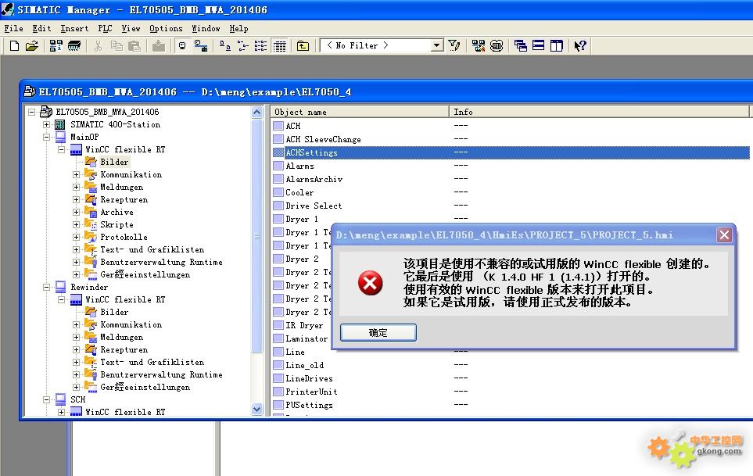Collapse the Rewinder tree node
Image resolution: width=753 pixels, height=476 pixels.
pos(47,287)
